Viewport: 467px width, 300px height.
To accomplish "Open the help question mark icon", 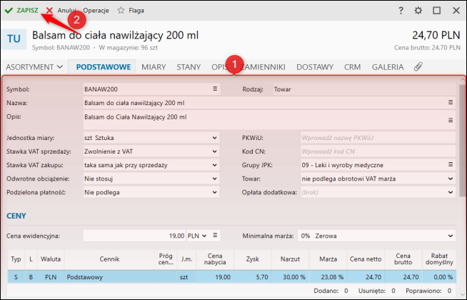I will (401, 11).
